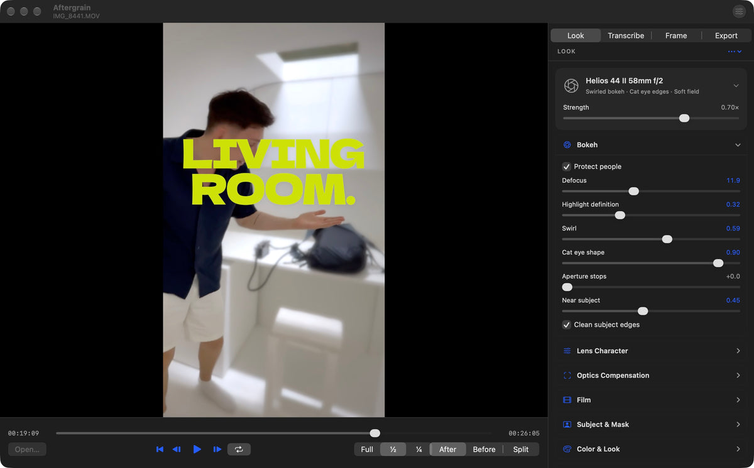Click the Subject & Mask person icon
The height and width of the screenshot is (468, 754).
point(567,425)
